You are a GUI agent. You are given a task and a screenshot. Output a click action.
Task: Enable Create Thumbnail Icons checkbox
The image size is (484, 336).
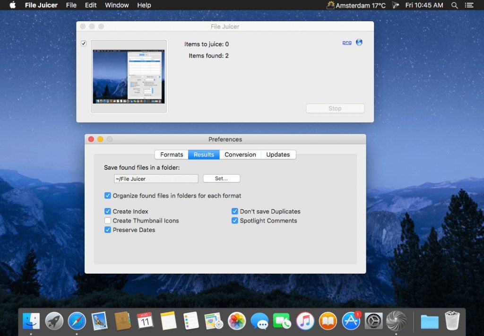pyautogui.click(x=108, y=221)
